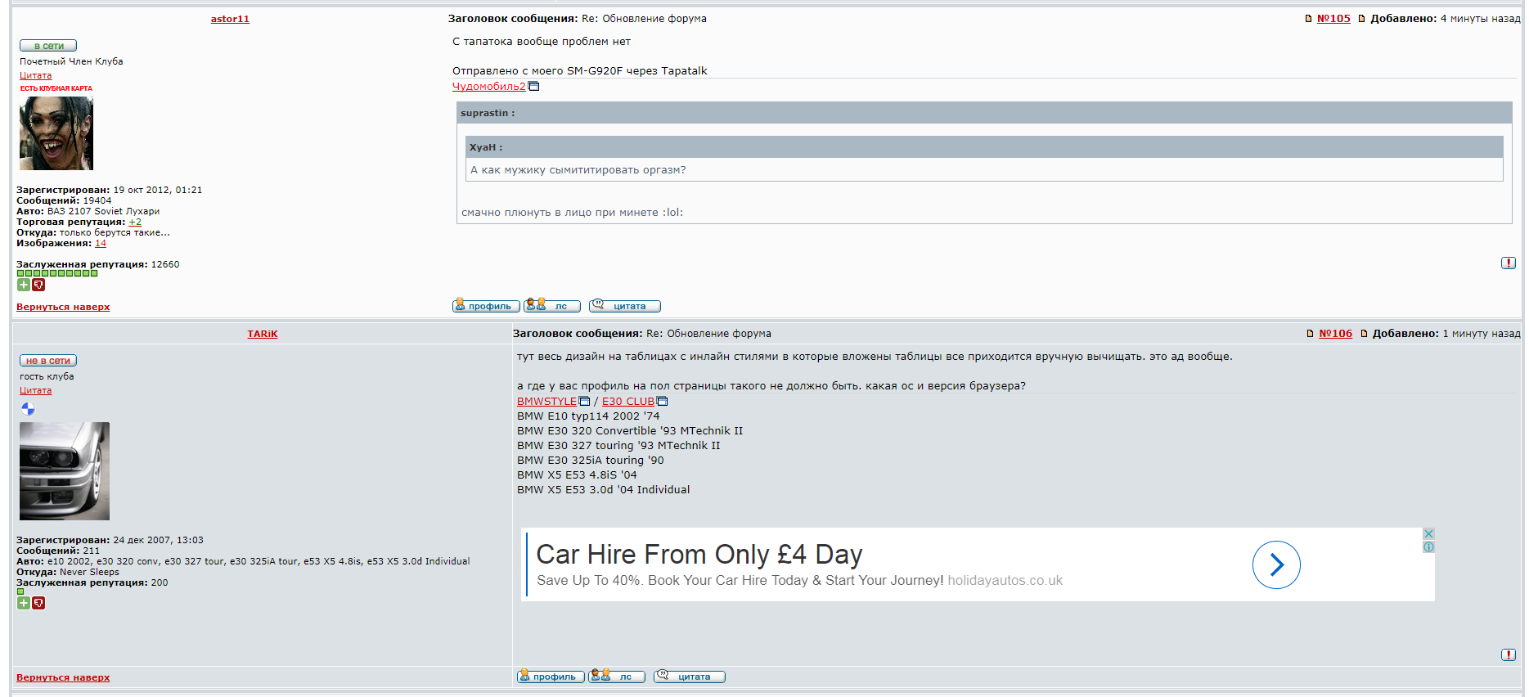Click astor11 avatar image

pyautogui.click(x=56, y=133)
